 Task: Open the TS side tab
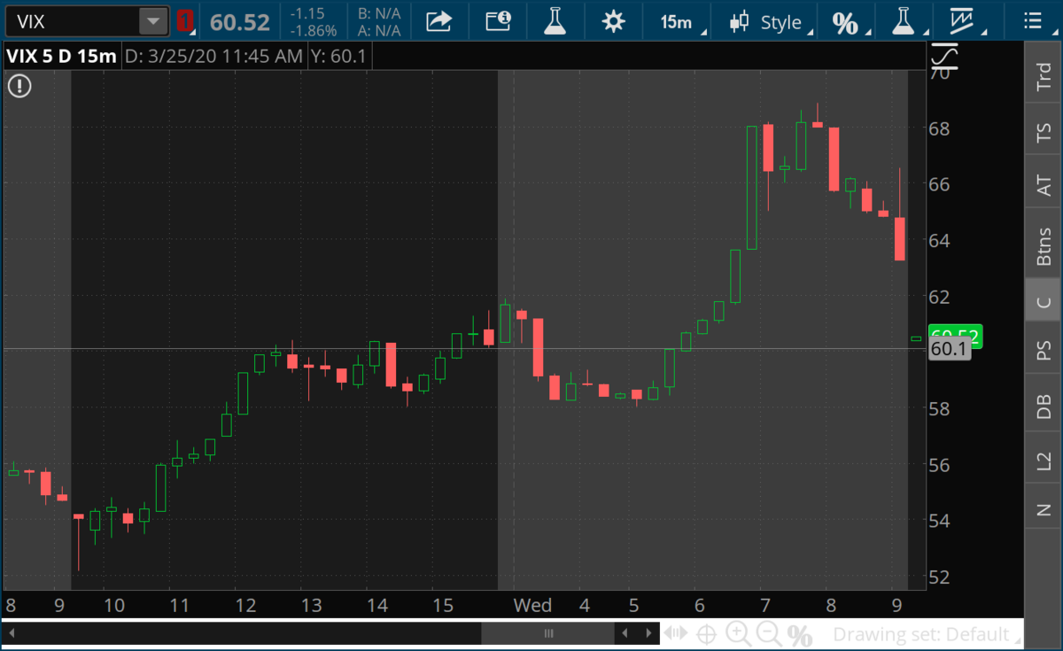point(1044,133)
